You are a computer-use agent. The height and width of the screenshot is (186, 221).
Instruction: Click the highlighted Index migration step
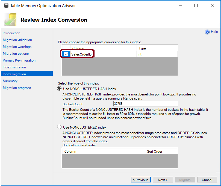tap(27, 74)
